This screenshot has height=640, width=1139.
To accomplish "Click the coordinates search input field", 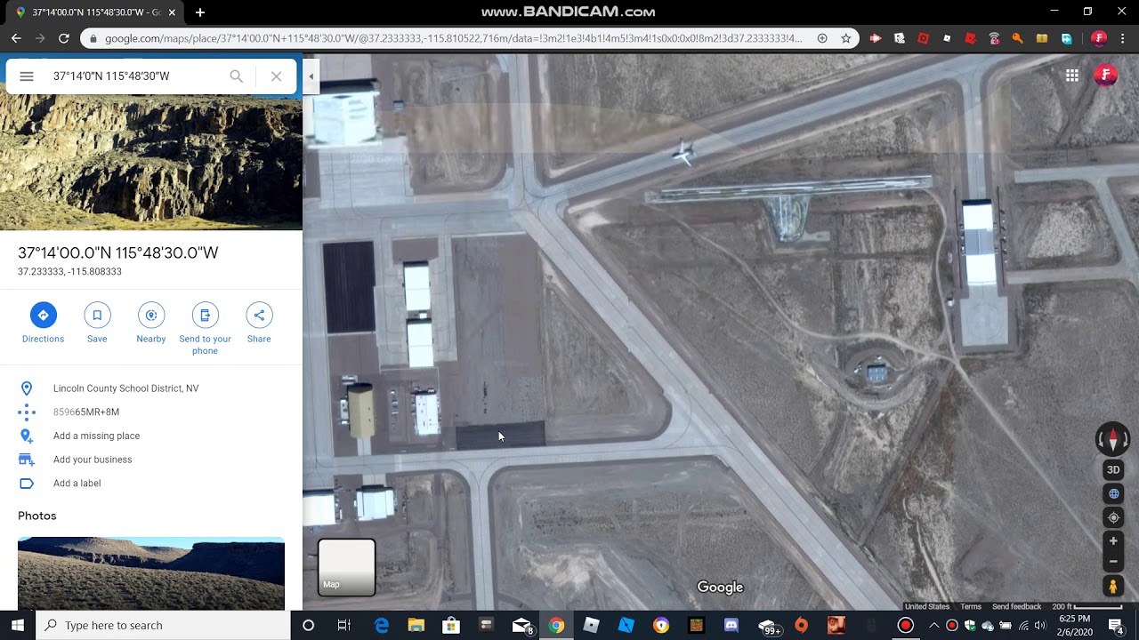I will (133, 76).
